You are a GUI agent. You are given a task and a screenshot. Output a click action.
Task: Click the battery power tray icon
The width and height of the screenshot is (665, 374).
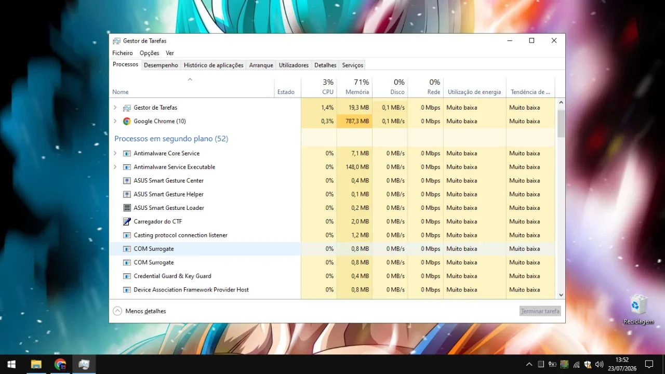552,364
